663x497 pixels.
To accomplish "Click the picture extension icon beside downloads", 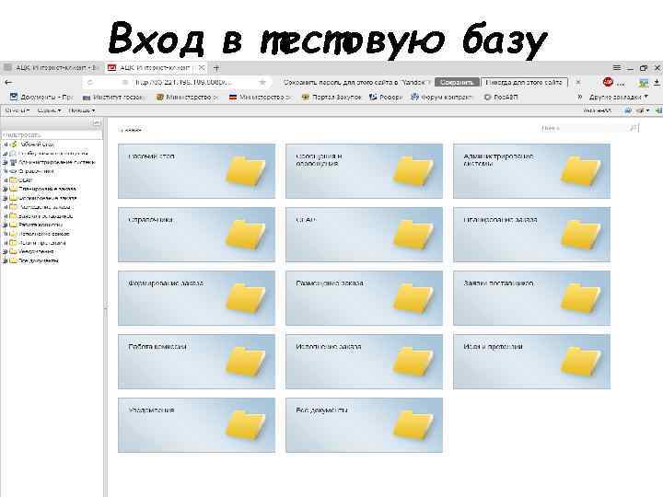I will (644, 83).
